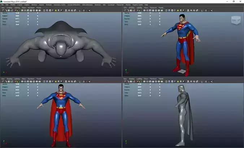Click X-Ray Active Components icon in front-view panel
The height and width of the screenshot is (148, 244).
(87, 81)
